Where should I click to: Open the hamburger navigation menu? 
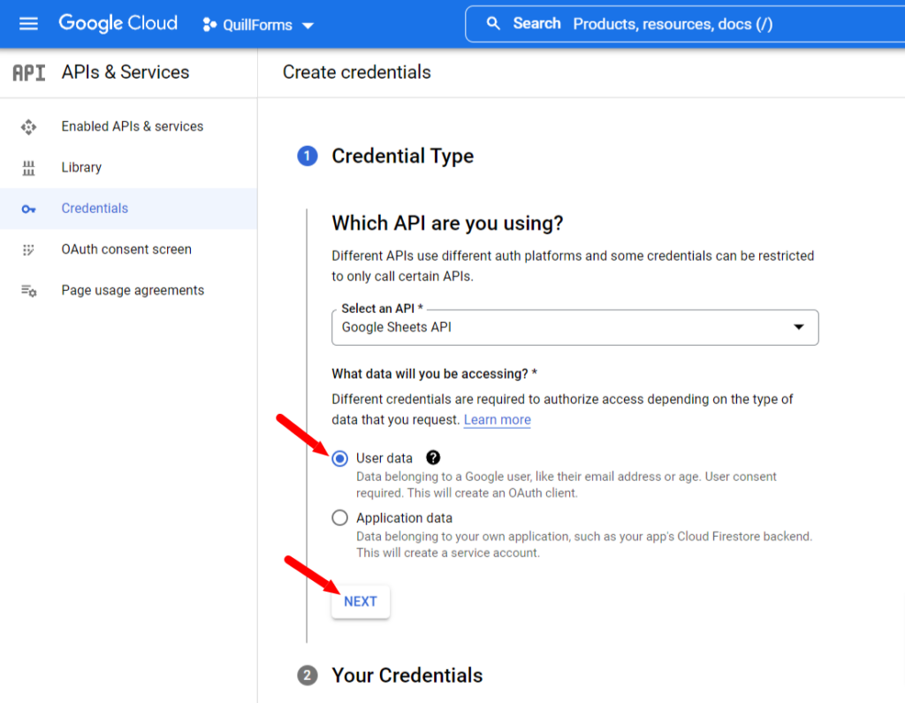pos(28,24)
